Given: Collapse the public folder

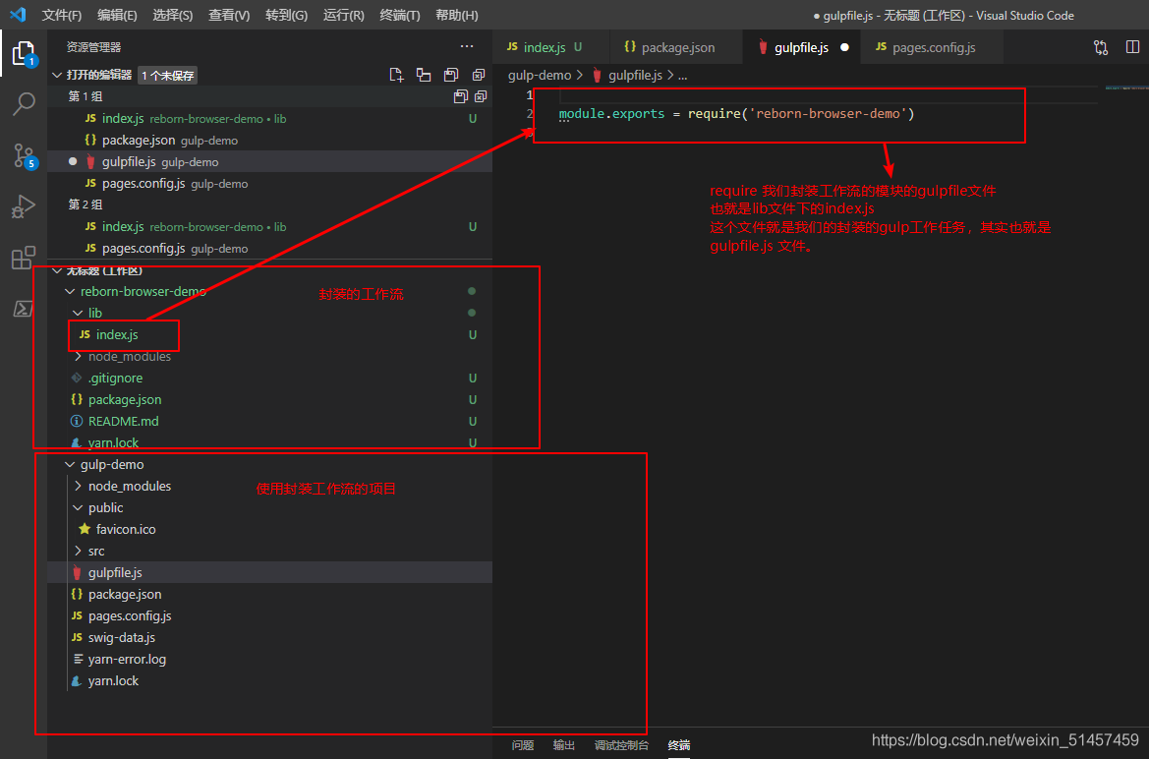Looking at the screenshot, I should point(78,507).
